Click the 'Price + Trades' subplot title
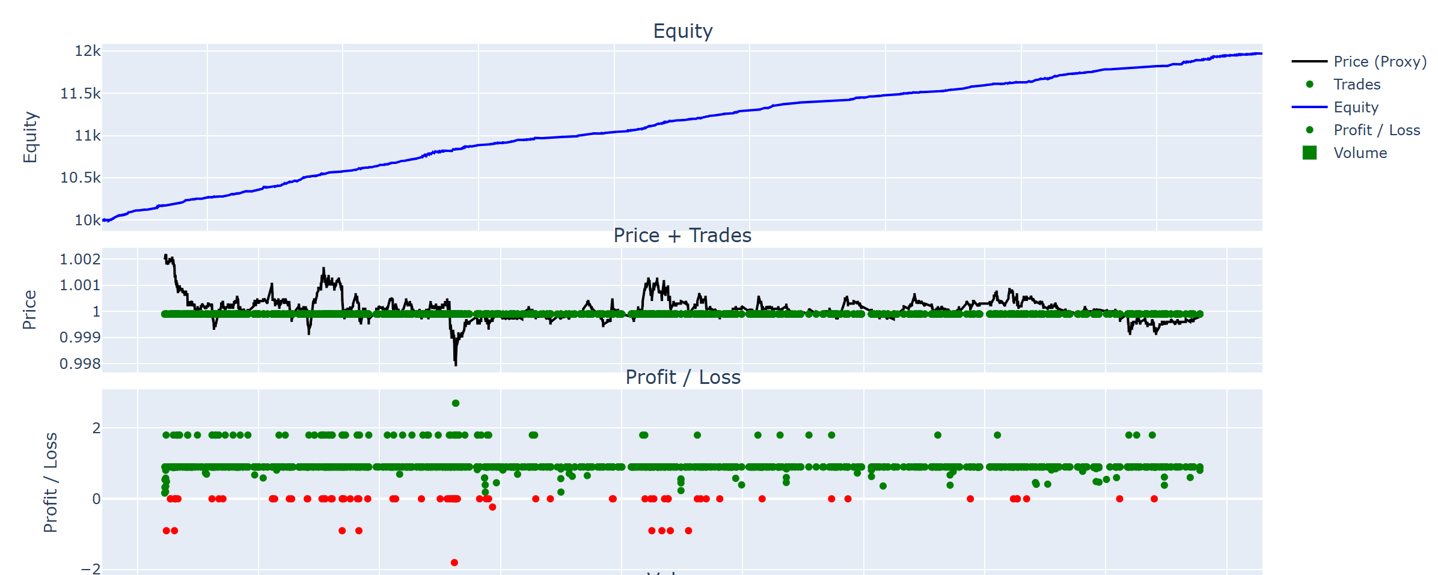This screenshot has width=1438, height=575. coord(682,235)
